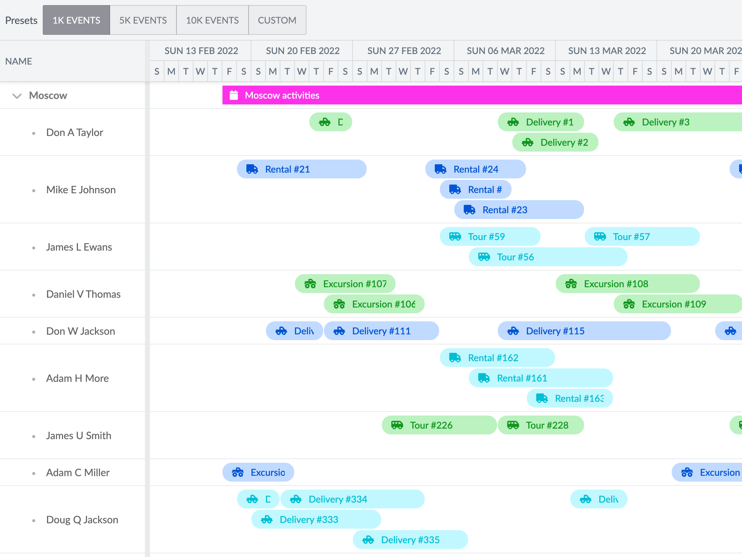
Task: Click the truck icon on Rental #161
Action: (x=483, y=378)
